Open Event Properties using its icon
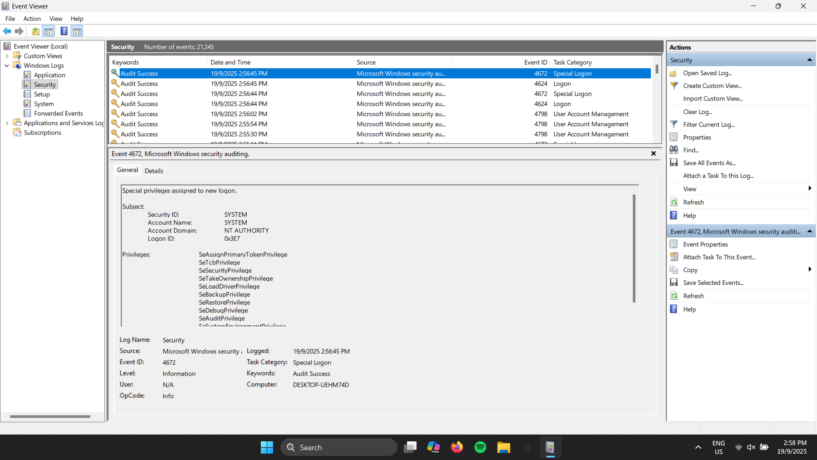The image size is (817, 460). point(674,244)
